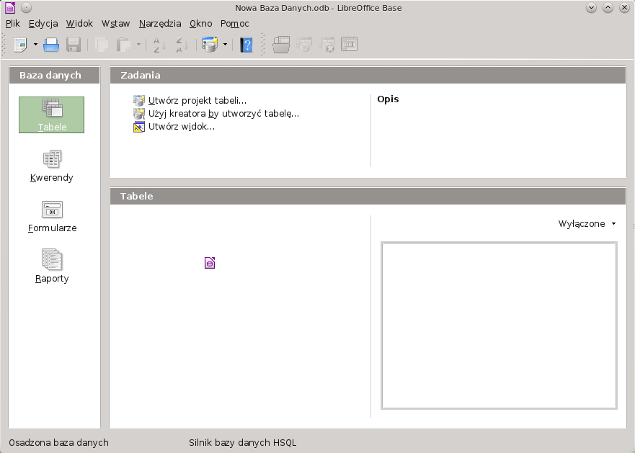Click the database Form toolbar icon
Screen dimensions: 635x453
click(210, 45)
